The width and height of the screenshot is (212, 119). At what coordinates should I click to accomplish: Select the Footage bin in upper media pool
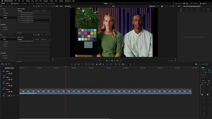(x=5, y=18)
